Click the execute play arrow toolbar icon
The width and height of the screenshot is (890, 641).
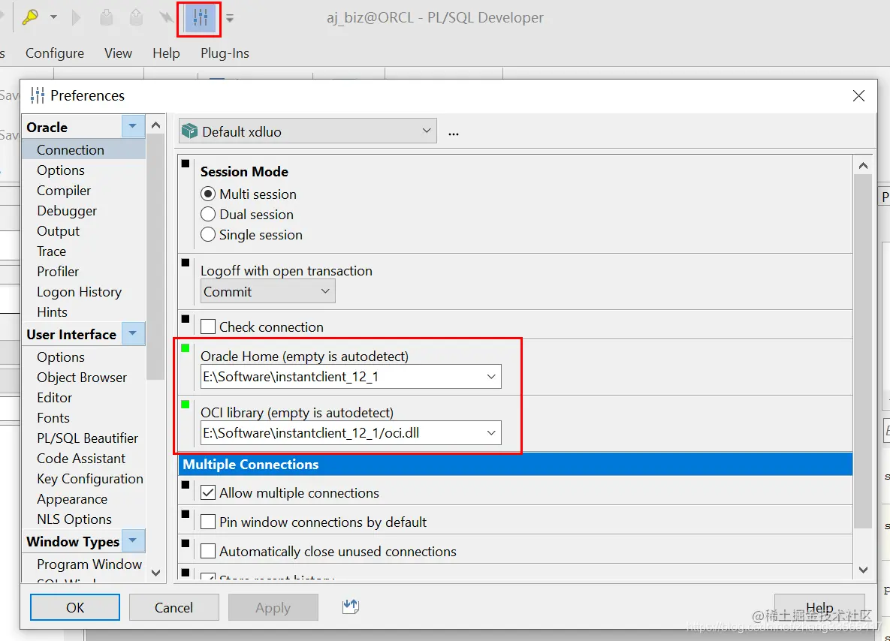click(x=76, y=17)
